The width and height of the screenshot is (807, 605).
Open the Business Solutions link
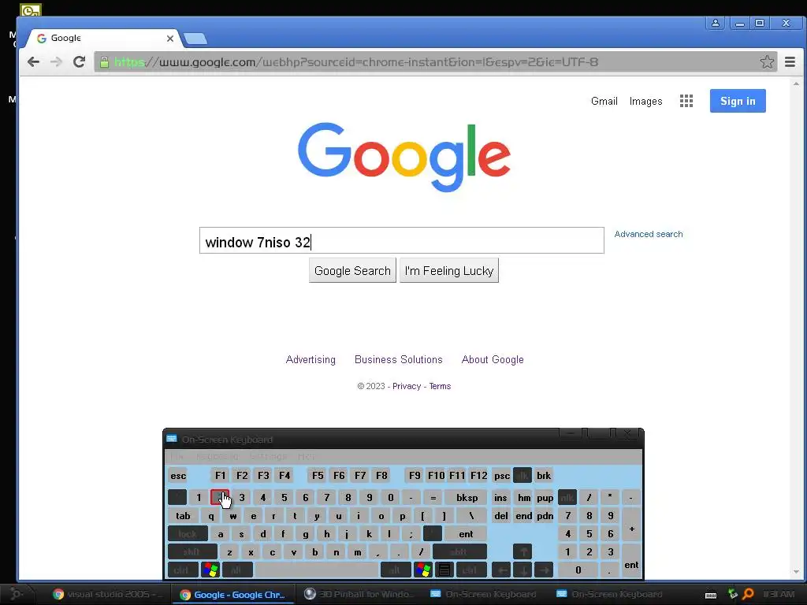point(398,359)
